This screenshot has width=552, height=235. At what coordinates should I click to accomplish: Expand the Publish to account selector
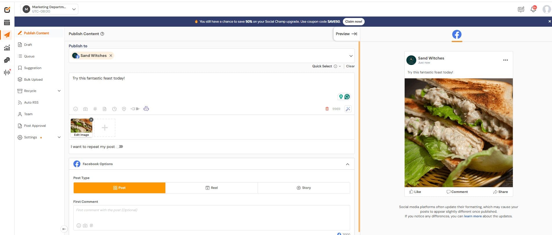coord(351,56)
